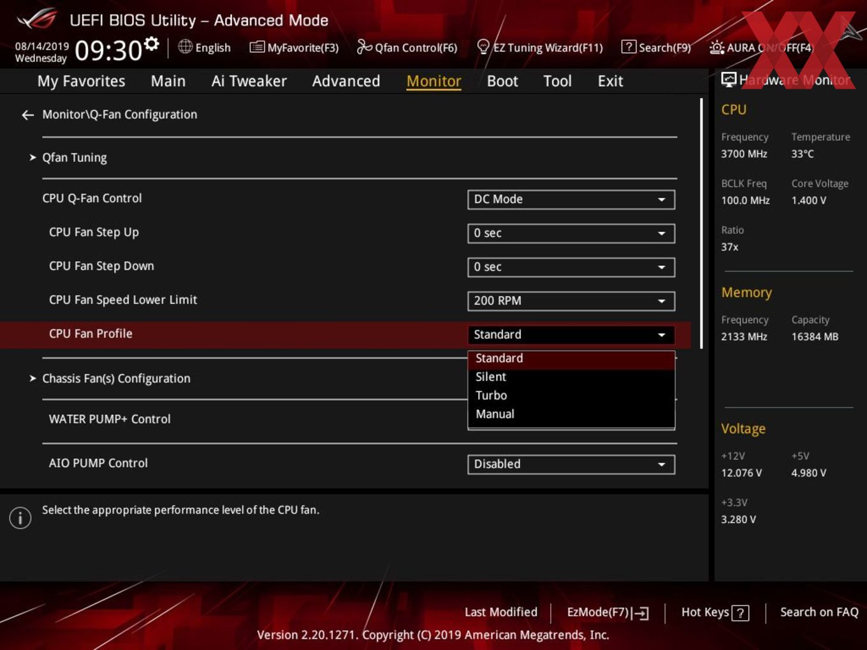
Task: Click the globe language icon
Action: point(185,47)
